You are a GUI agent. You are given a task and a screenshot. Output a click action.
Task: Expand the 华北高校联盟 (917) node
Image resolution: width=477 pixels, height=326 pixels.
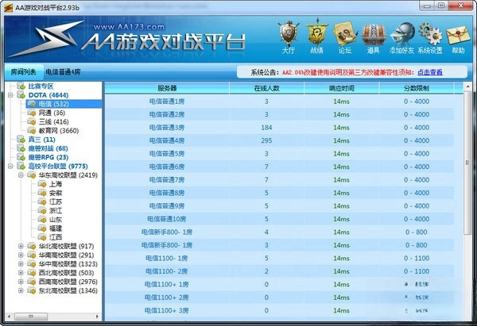point(21,246)
